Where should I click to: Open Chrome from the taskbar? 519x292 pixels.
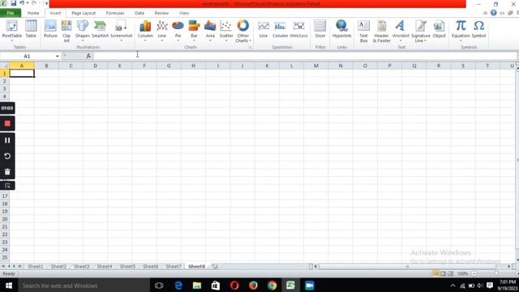click(272, 286)
